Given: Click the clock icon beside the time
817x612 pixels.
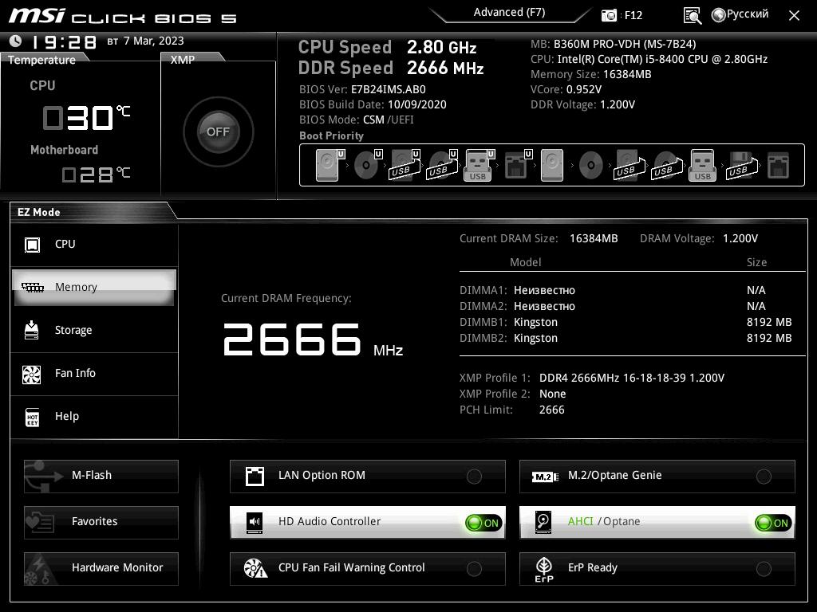Looking at the screenshot, I should pyautogui.click(x=16, y=41).
